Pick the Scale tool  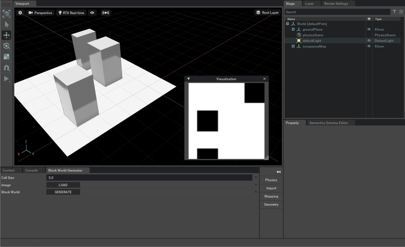tap(6, 57)
